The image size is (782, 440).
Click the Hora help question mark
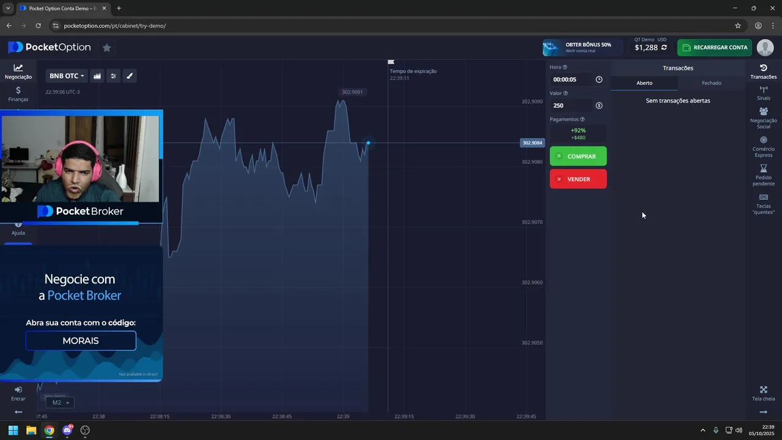coord(565,67)
